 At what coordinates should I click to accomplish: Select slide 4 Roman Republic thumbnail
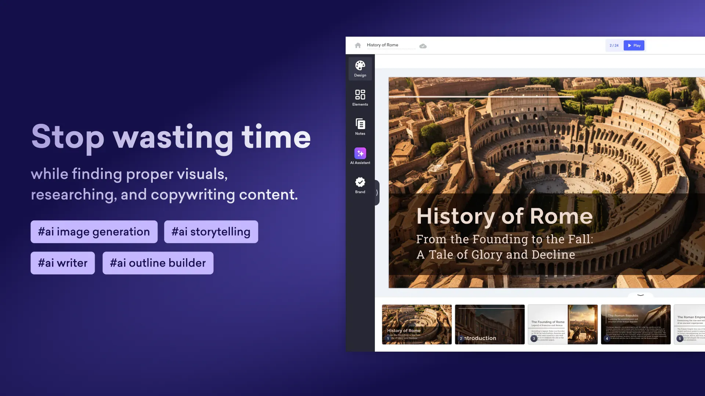tap(636, 324)
